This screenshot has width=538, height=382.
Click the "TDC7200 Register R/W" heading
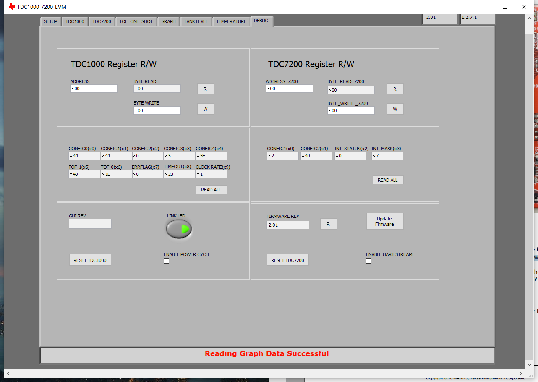[311, 64]
